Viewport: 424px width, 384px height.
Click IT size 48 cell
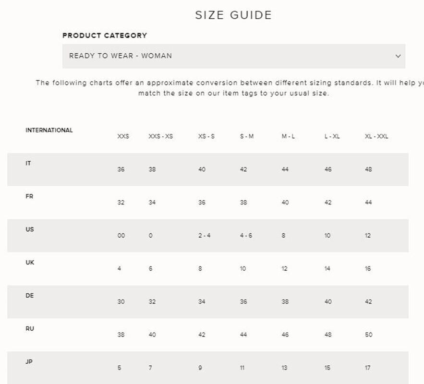pyautogui.click(x=368, y=169)
